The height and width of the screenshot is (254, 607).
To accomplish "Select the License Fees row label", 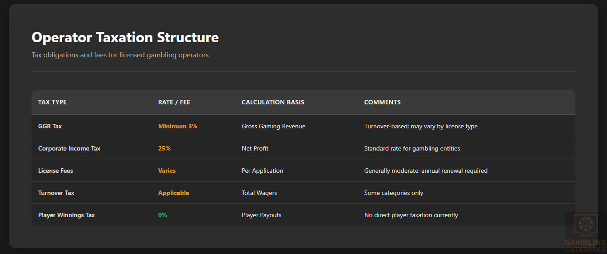I will pyautogui.click(x=56, y=171).
